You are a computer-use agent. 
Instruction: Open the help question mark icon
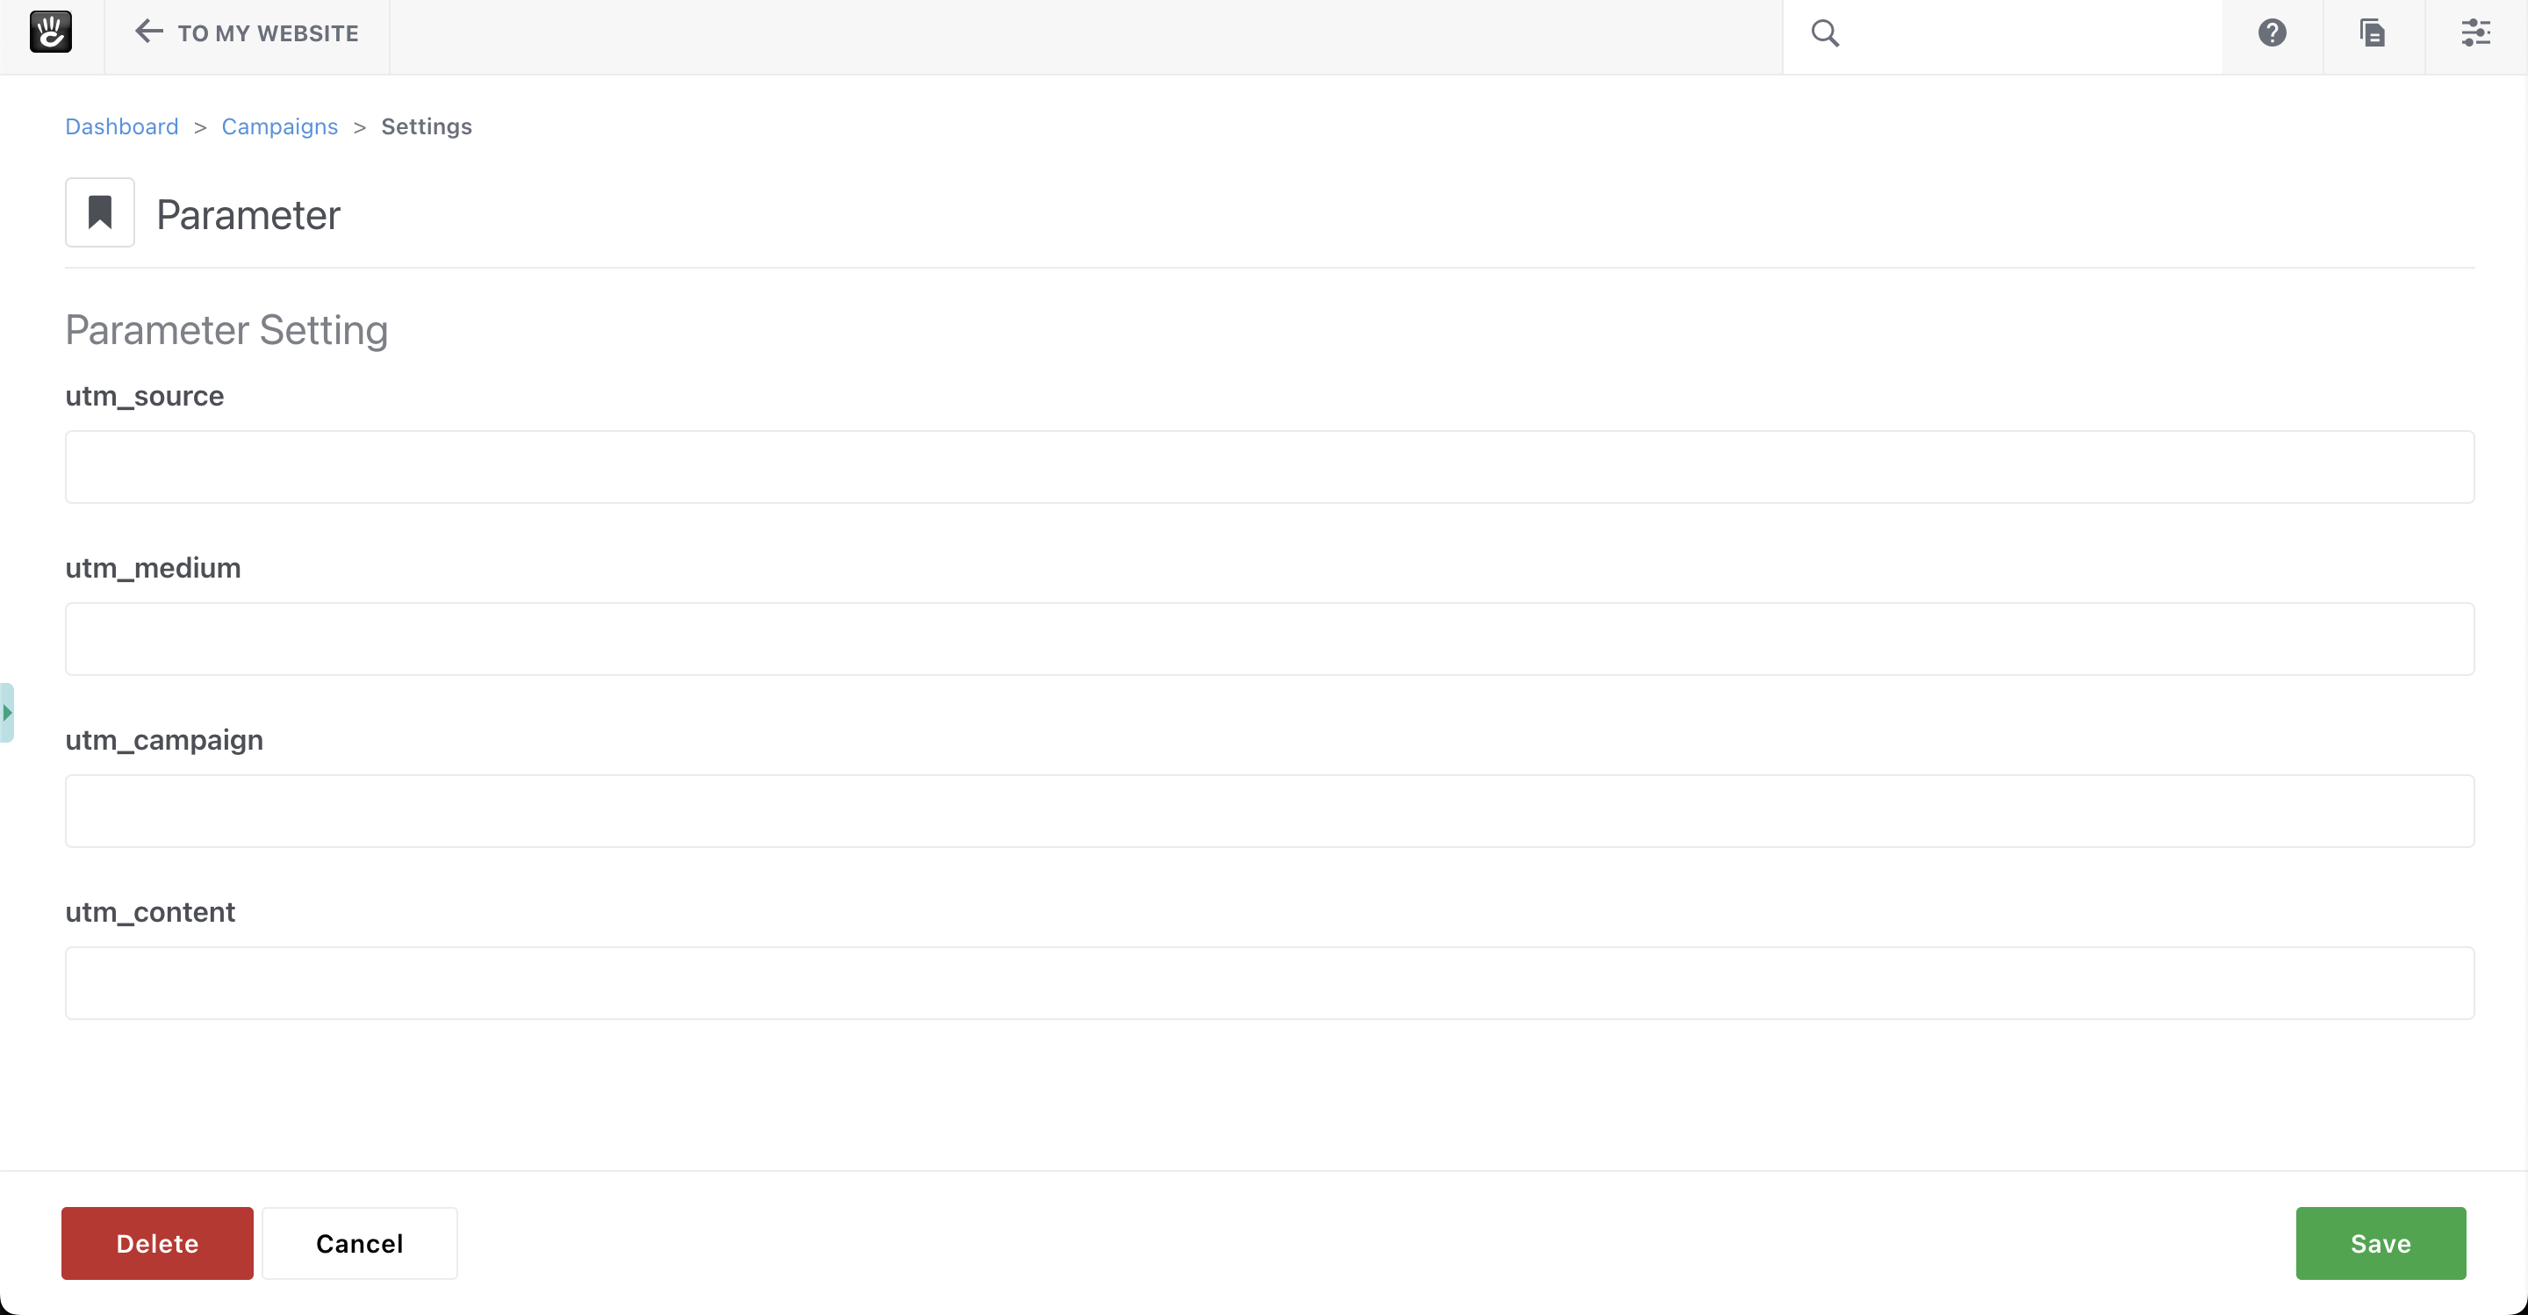(2272, 33)
